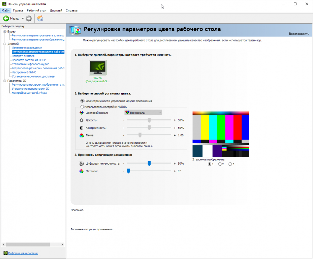Click the color channel RGB icon
Viewport: 313px width, 259px height.
tap(82, 113)
